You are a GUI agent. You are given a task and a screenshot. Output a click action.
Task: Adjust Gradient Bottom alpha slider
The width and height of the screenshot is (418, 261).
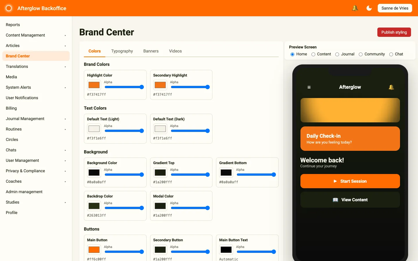(256, 175)
